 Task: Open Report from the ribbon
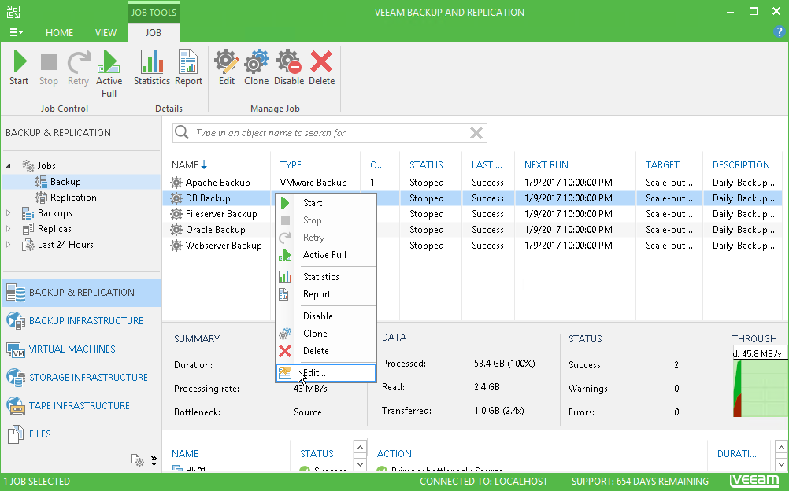(189, 68)
